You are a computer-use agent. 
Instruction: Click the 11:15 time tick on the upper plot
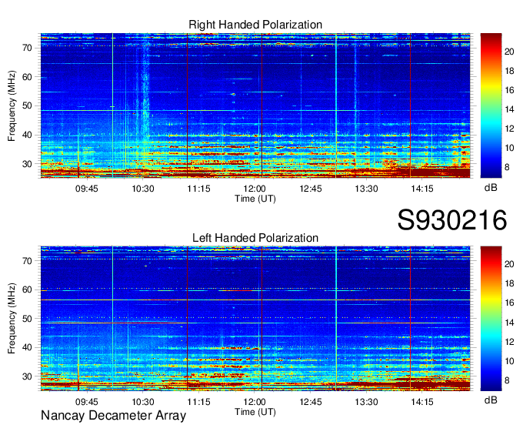coord(198,189)
